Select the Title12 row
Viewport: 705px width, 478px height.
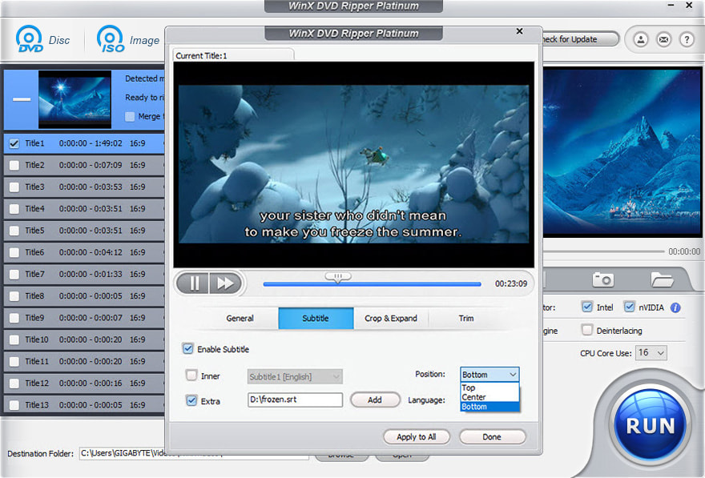click(84, 384)
